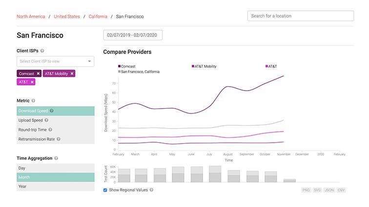Screen dimensions: 369x207
Task: Open help icon next to Show Regional Values
Action: tap(151, 190)
